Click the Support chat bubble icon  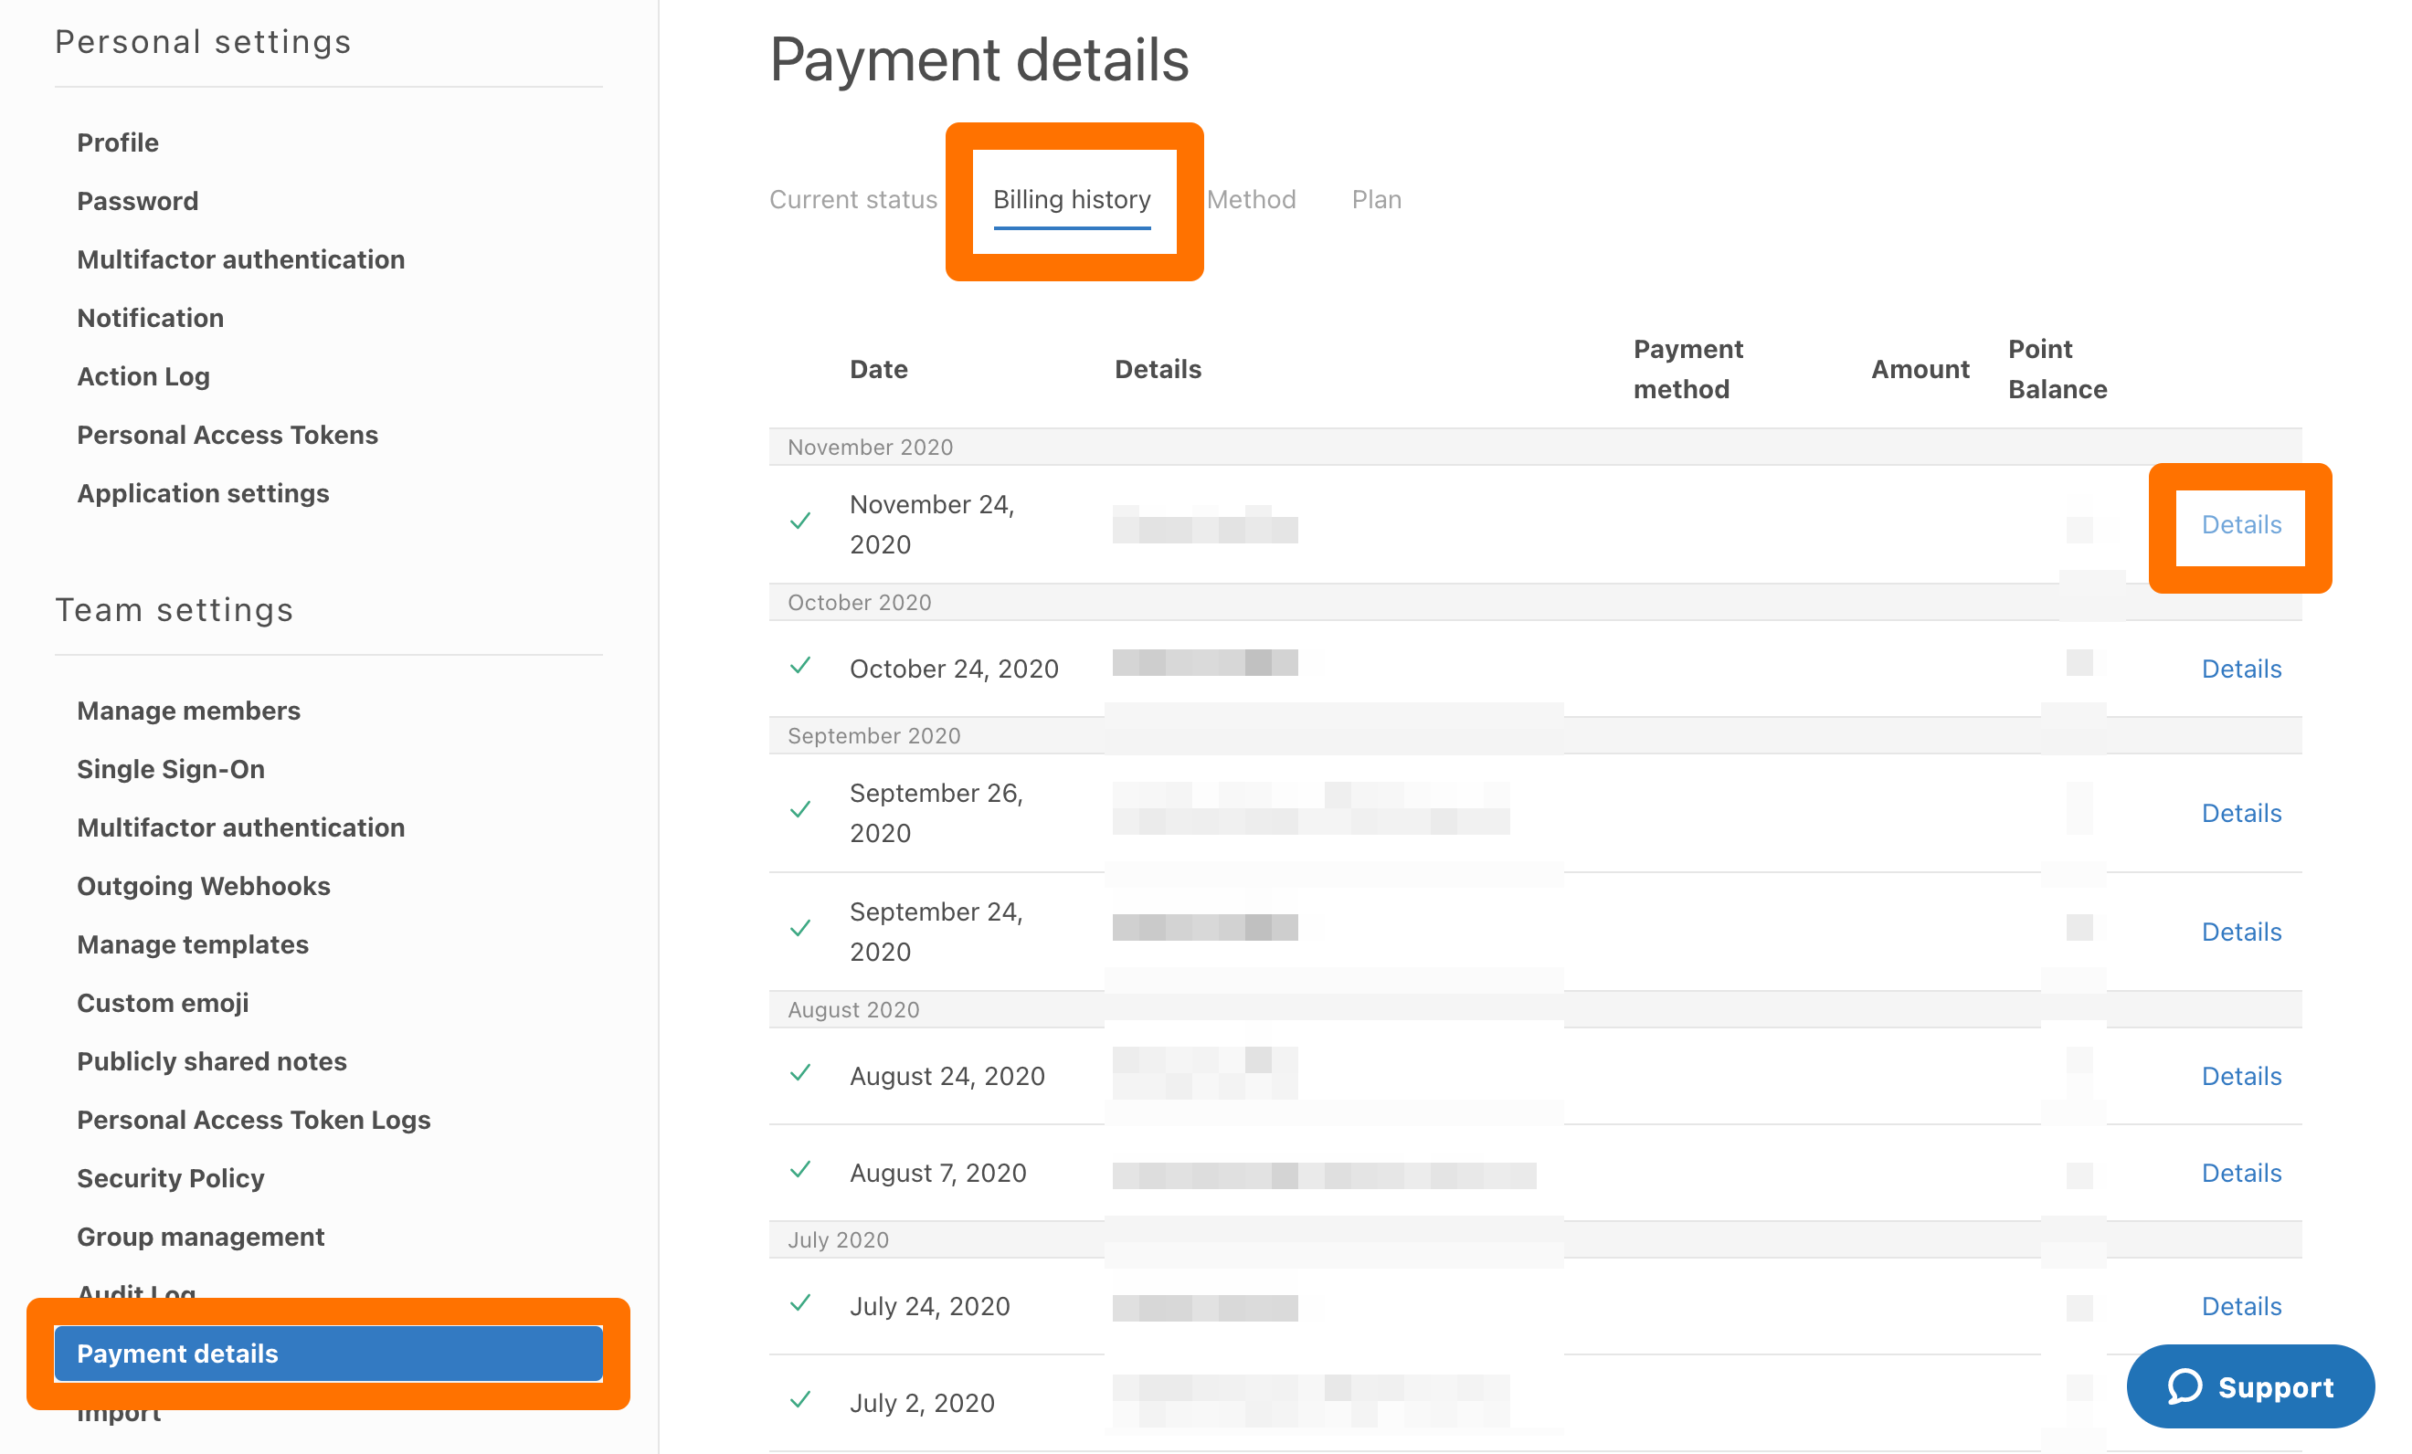click(x=2185, y=1386)
